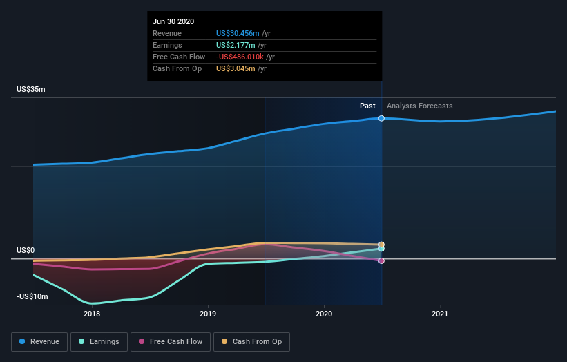The height and width of the screenshot is (362, 567).
Task: Click the Past label on chart
Action: (x=367, y=106)
